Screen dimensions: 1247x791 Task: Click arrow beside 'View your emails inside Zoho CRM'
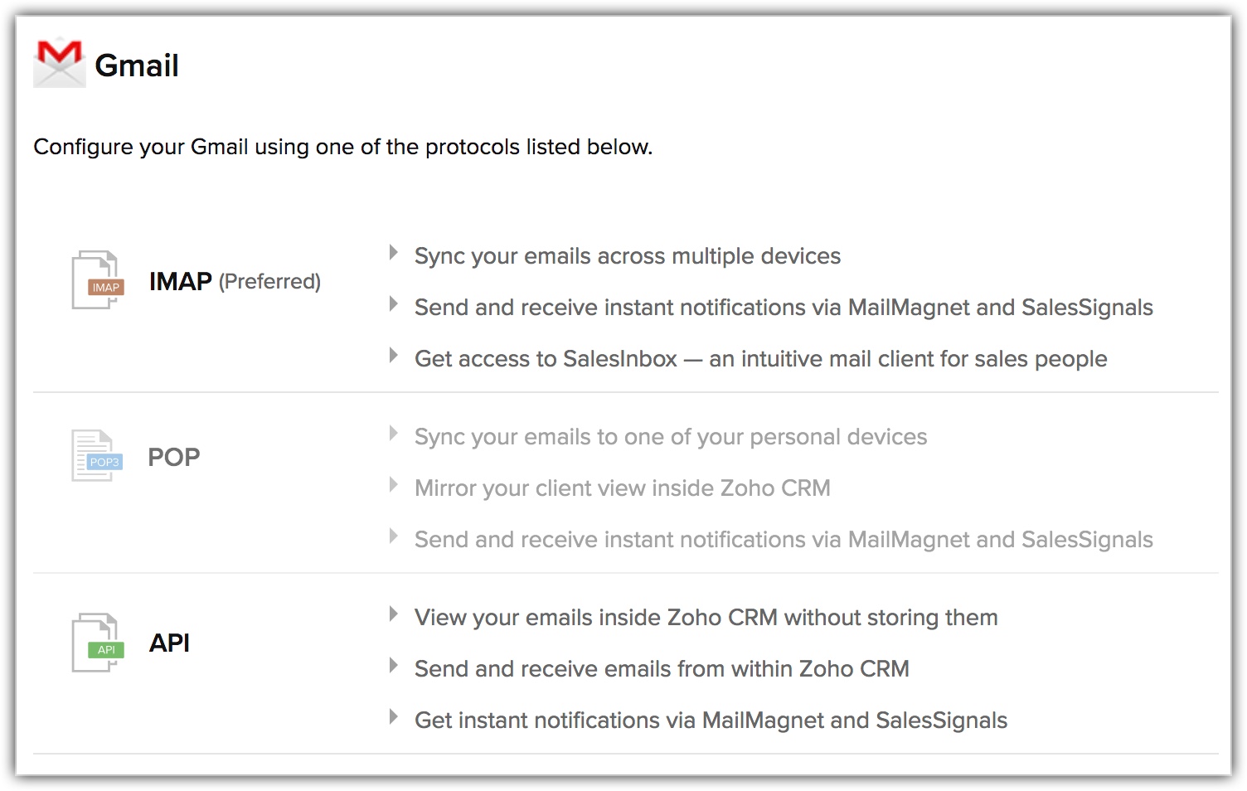(394, 614)
